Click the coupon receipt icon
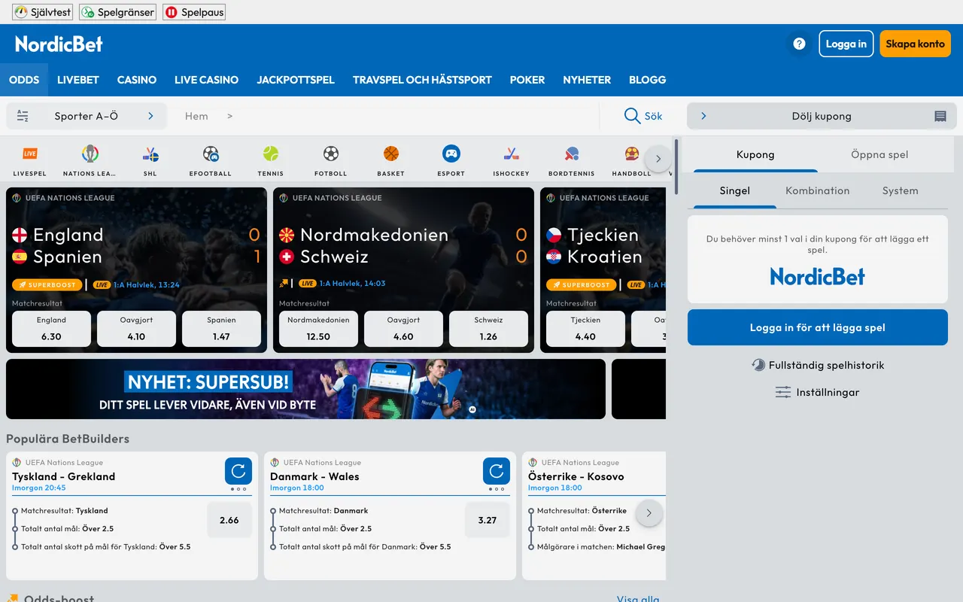Screen dimensions: 963x602 [940, 116]
